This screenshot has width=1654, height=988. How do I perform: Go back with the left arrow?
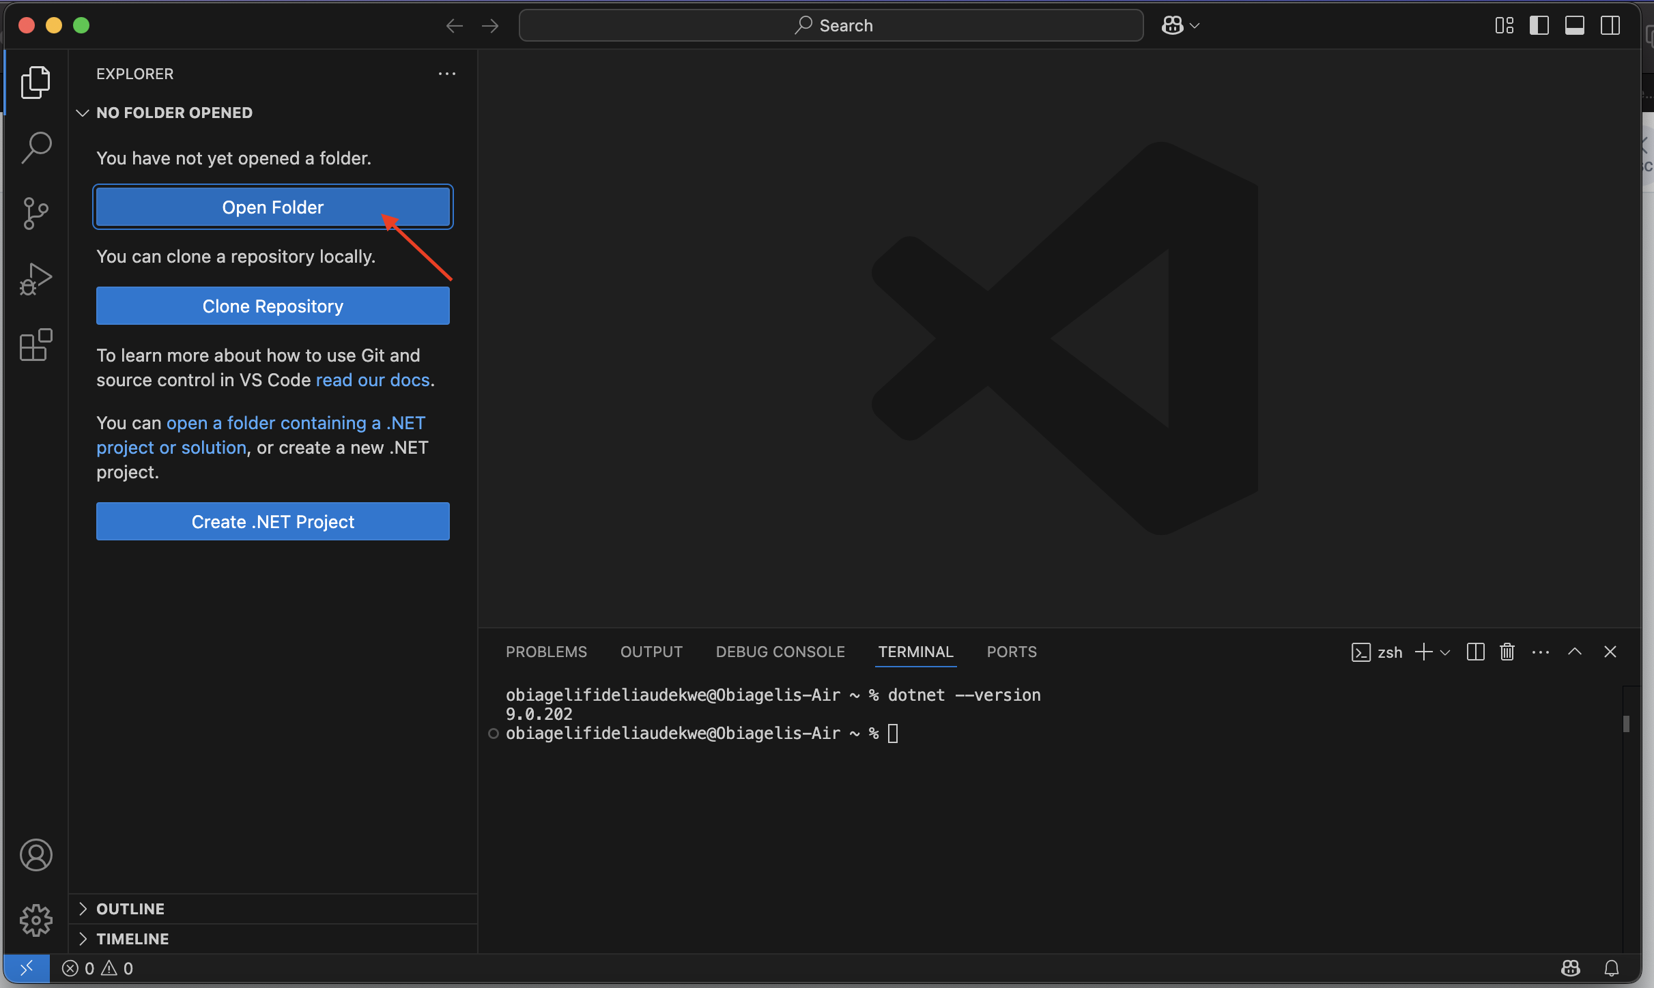point(454,26)
